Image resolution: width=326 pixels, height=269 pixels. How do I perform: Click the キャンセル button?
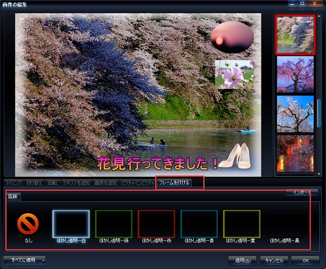[274, 260]
